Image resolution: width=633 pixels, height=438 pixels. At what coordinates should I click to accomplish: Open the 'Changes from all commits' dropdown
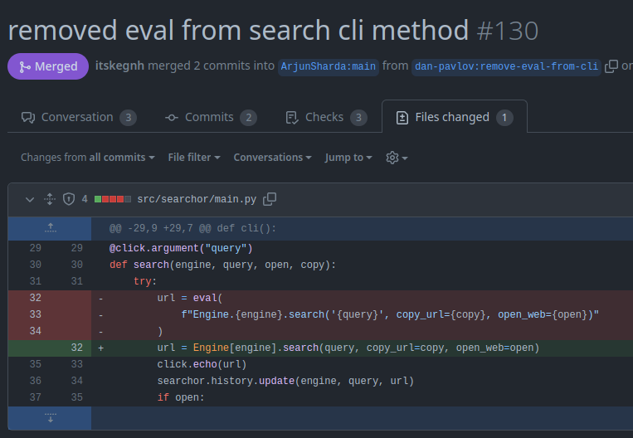point(87,158)
